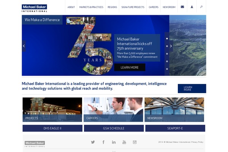The width and height of the screenshot is (228, 152).
Task: Select the third slide indicator dot
Action: [x=167, y=54]
